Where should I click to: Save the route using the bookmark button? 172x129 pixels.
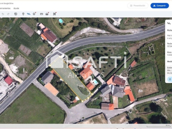170,79
